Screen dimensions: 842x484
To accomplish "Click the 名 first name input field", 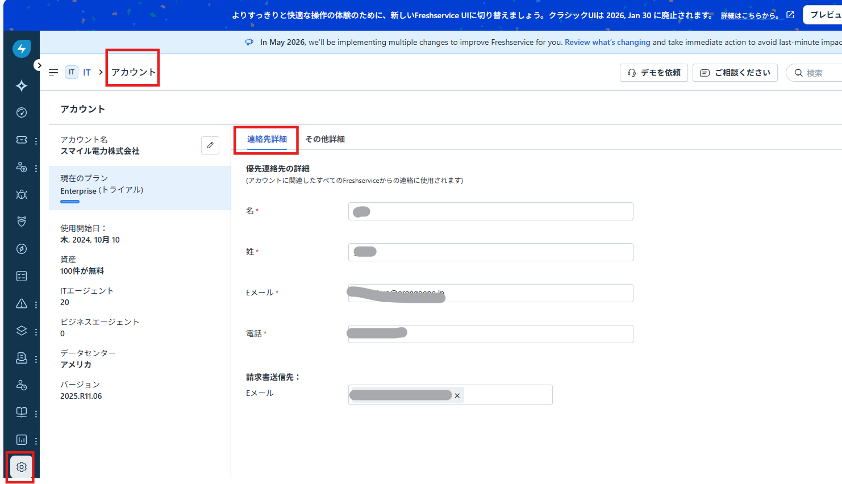I will coord(491,211).
